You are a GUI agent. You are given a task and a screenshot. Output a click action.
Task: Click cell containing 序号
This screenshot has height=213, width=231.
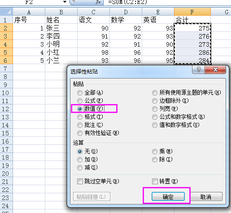click(x=29, y=20)
